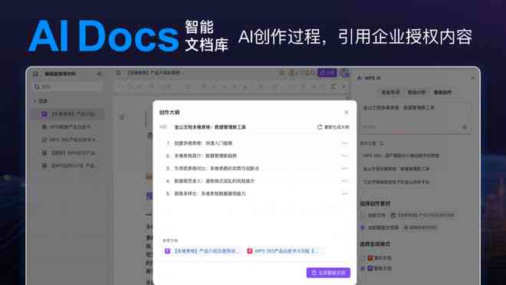Close the 创作大纲 outline dialog
The image size is (506, 285).
(x=347, y=112)
